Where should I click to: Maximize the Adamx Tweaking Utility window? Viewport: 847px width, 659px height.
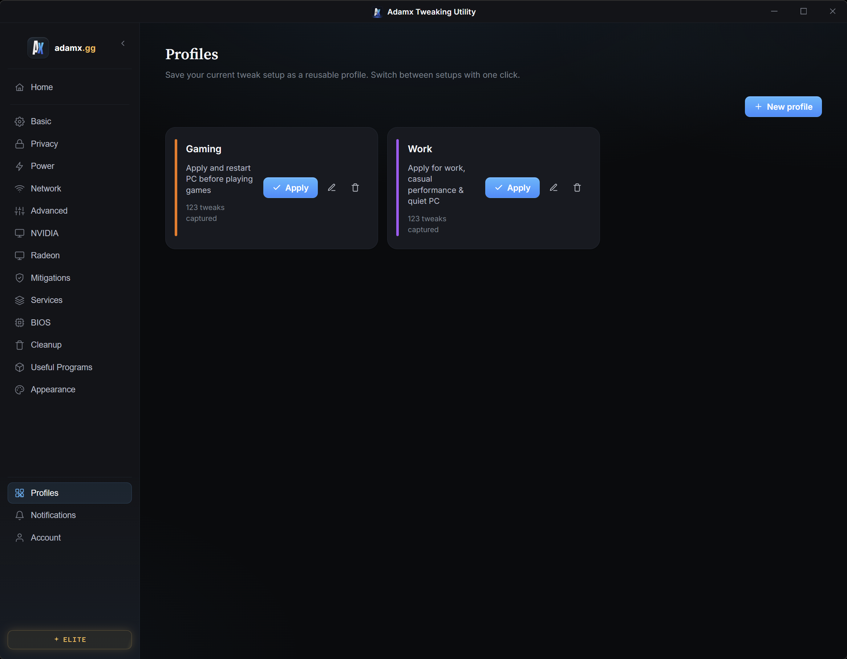[x=803, y=12]
